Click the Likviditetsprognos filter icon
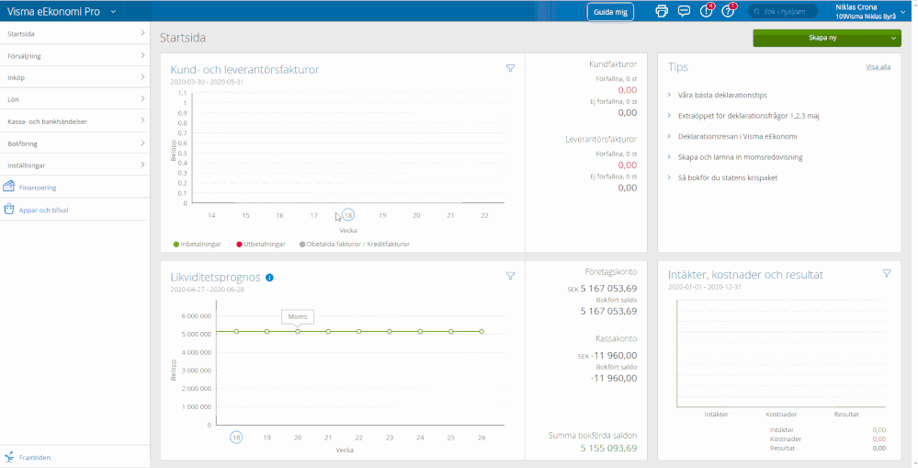 point(510,276)
